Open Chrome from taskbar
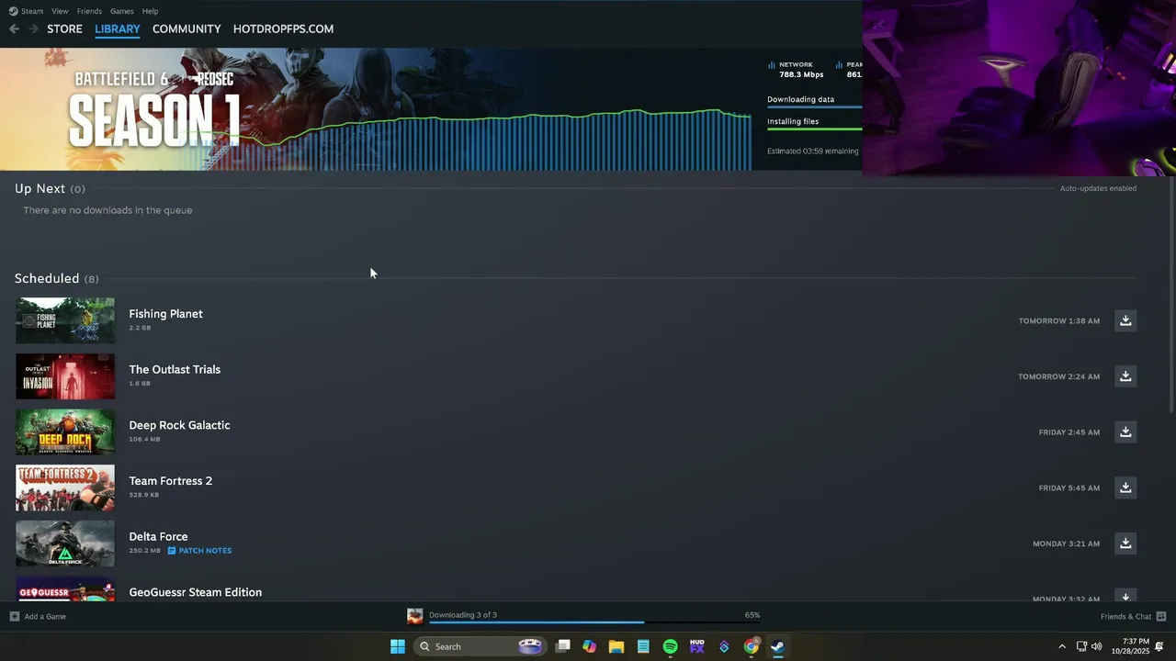The image size is (1176, 661). point(752,646)
